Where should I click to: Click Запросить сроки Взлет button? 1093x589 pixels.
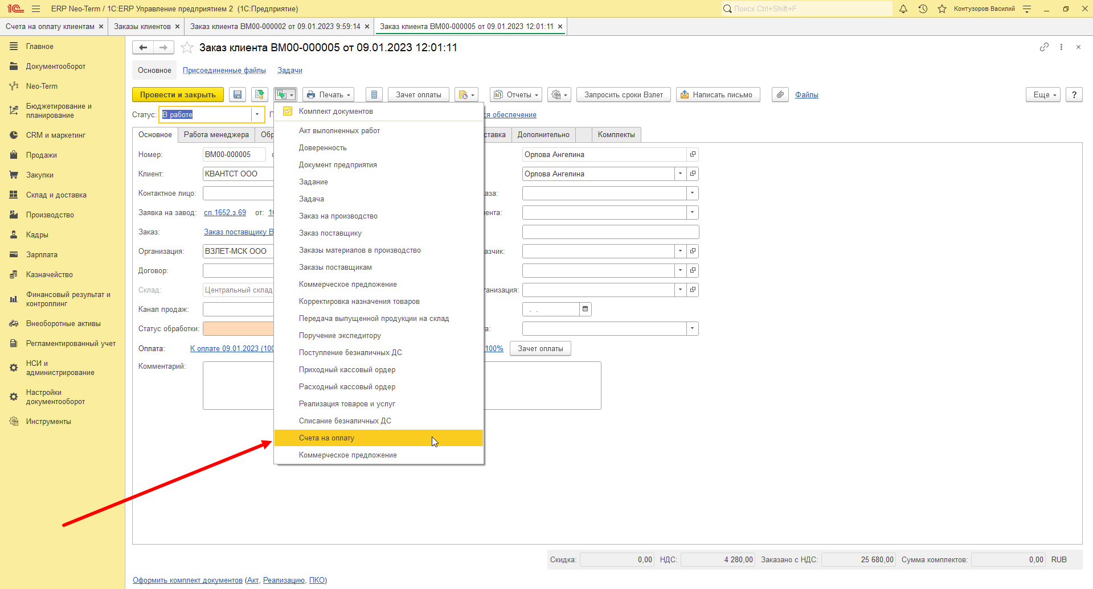pyautogui.click(x=624, y=94)
